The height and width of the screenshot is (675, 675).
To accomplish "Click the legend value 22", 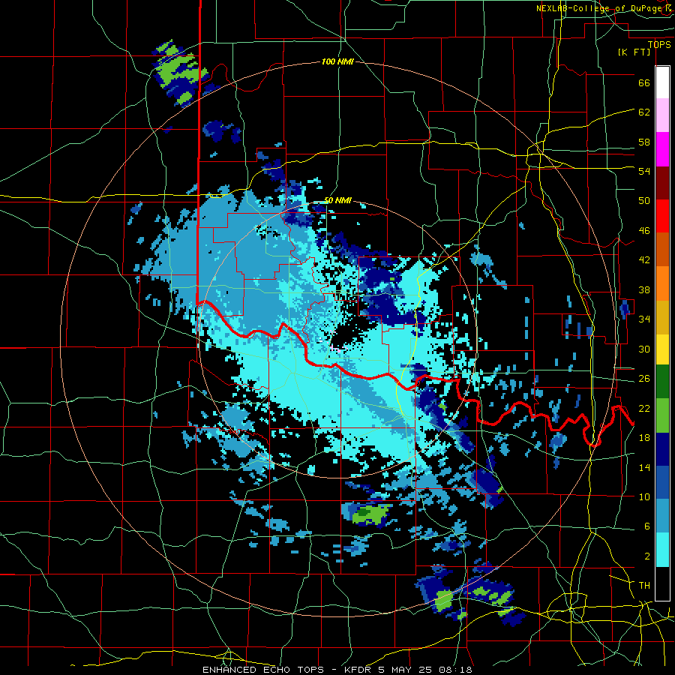I will pos(644,408).
